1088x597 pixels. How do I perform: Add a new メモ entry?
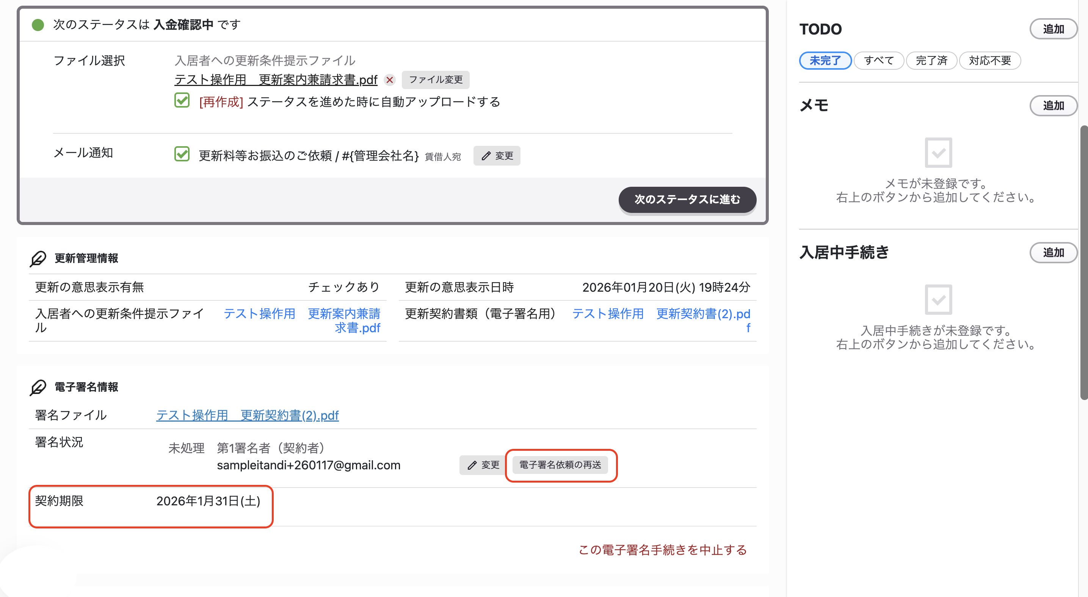pyautogui.click(x=1053, y=105)
